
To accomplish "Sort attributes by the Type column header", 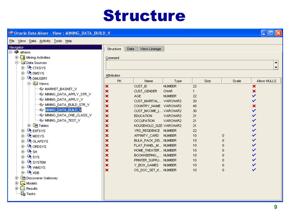I will [178, 81].
